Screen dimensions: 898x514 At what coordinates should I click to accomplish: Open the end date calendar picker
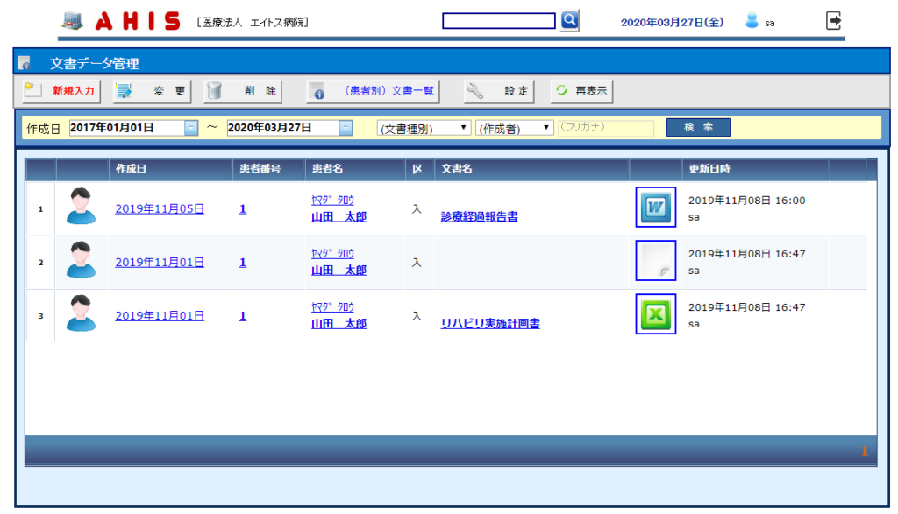tap(346, 128)
